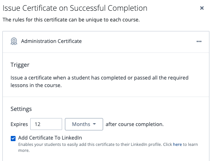Click the word 'more.' ending helper text
The width and height of the screenshot is (213, 161).
coord(24,151)
